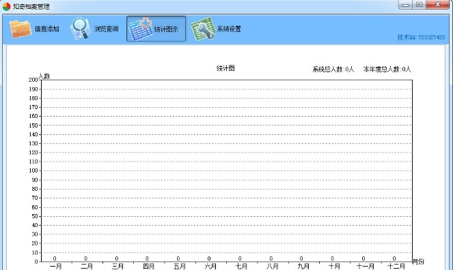Click the 月份 x-axis label
The image size is (453, 270).
pos(418,261)
